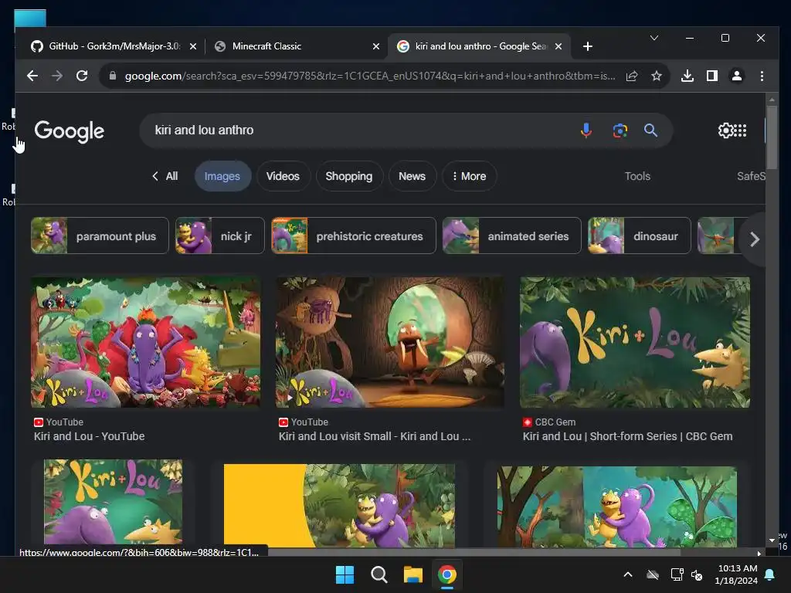Open File Explorer from taskbar

point(413,574)
